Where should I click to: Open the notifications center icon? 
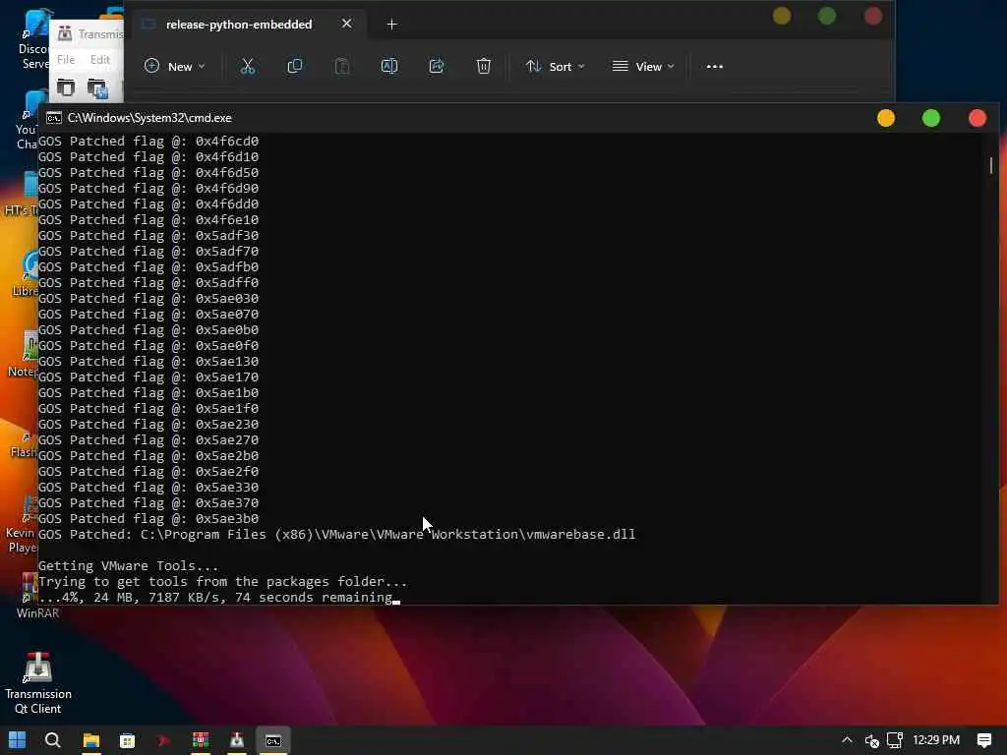pos(983,740)
